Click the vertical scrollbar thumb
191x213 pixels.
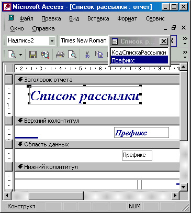(184, 105)
